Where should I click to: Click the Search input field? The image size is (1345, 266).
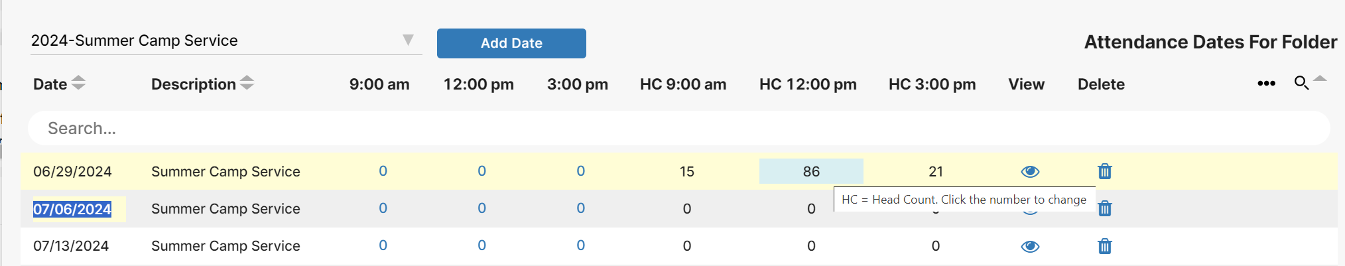coord(678,128)
